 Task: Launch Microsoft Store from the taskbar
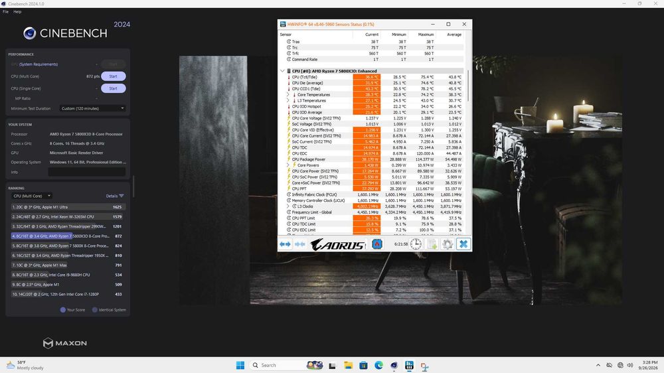click(x=363, y=366)
